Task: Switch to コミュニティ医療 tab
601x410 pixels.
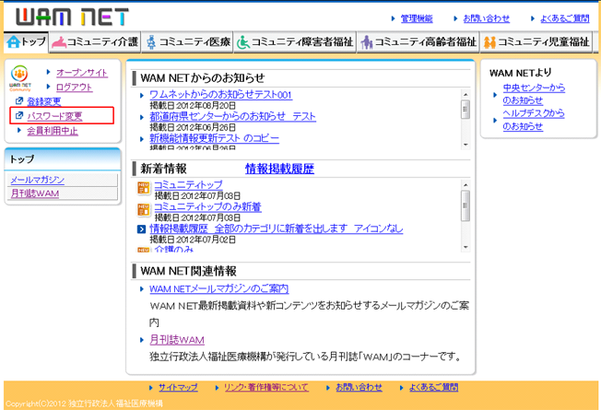Action: click(x=187, y=41)
